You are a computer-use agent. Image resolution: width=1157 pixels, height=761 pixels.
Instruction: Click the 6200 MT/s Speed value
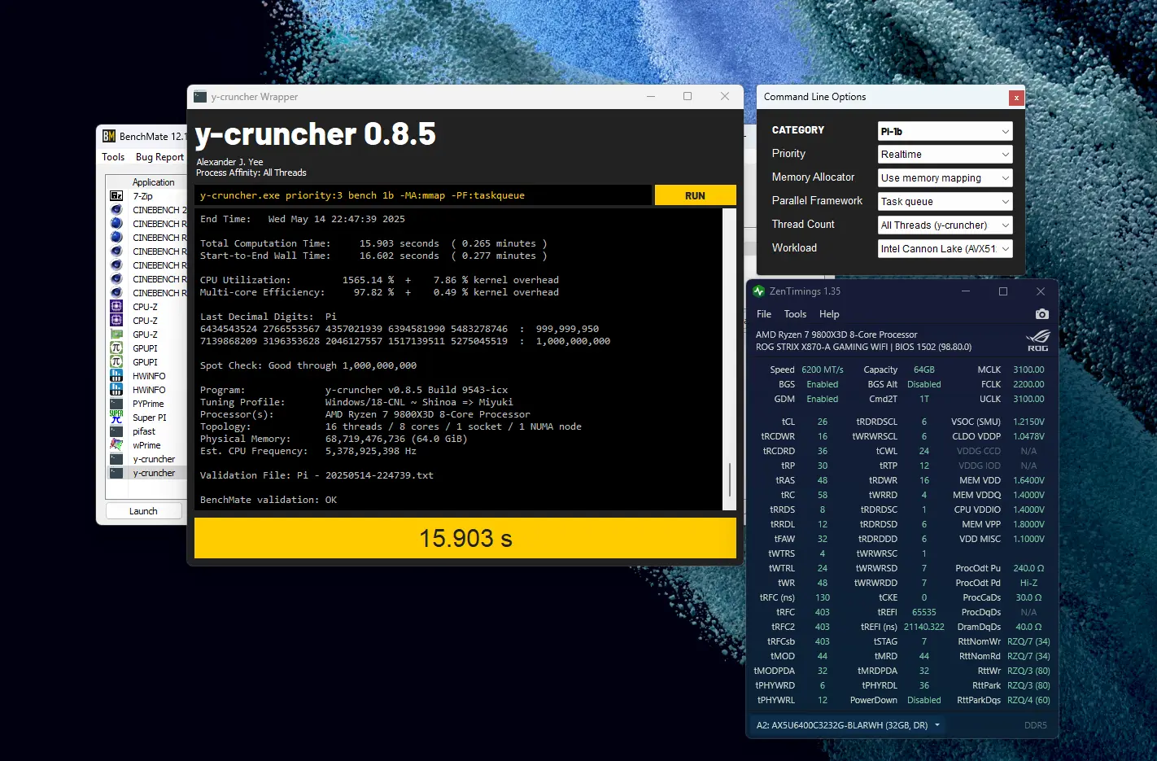pos(823,370)
